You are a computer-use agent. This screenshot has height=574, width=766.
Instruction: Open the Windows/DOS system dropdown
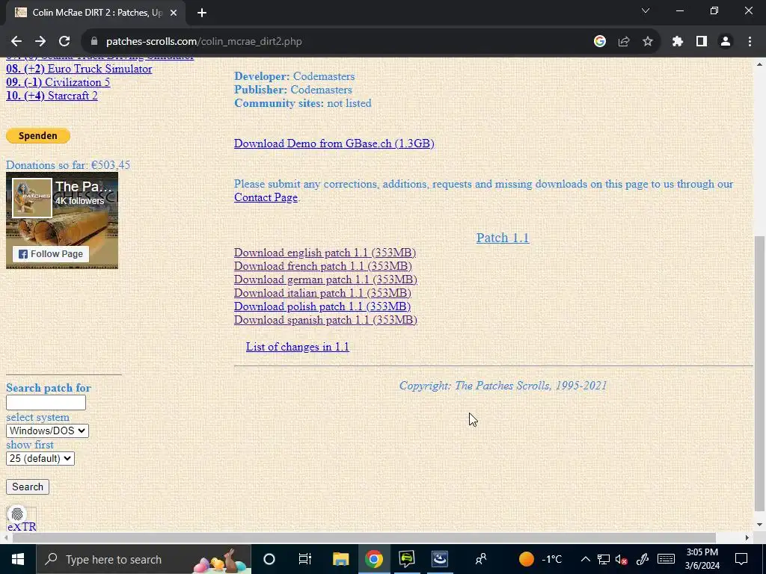47,431
